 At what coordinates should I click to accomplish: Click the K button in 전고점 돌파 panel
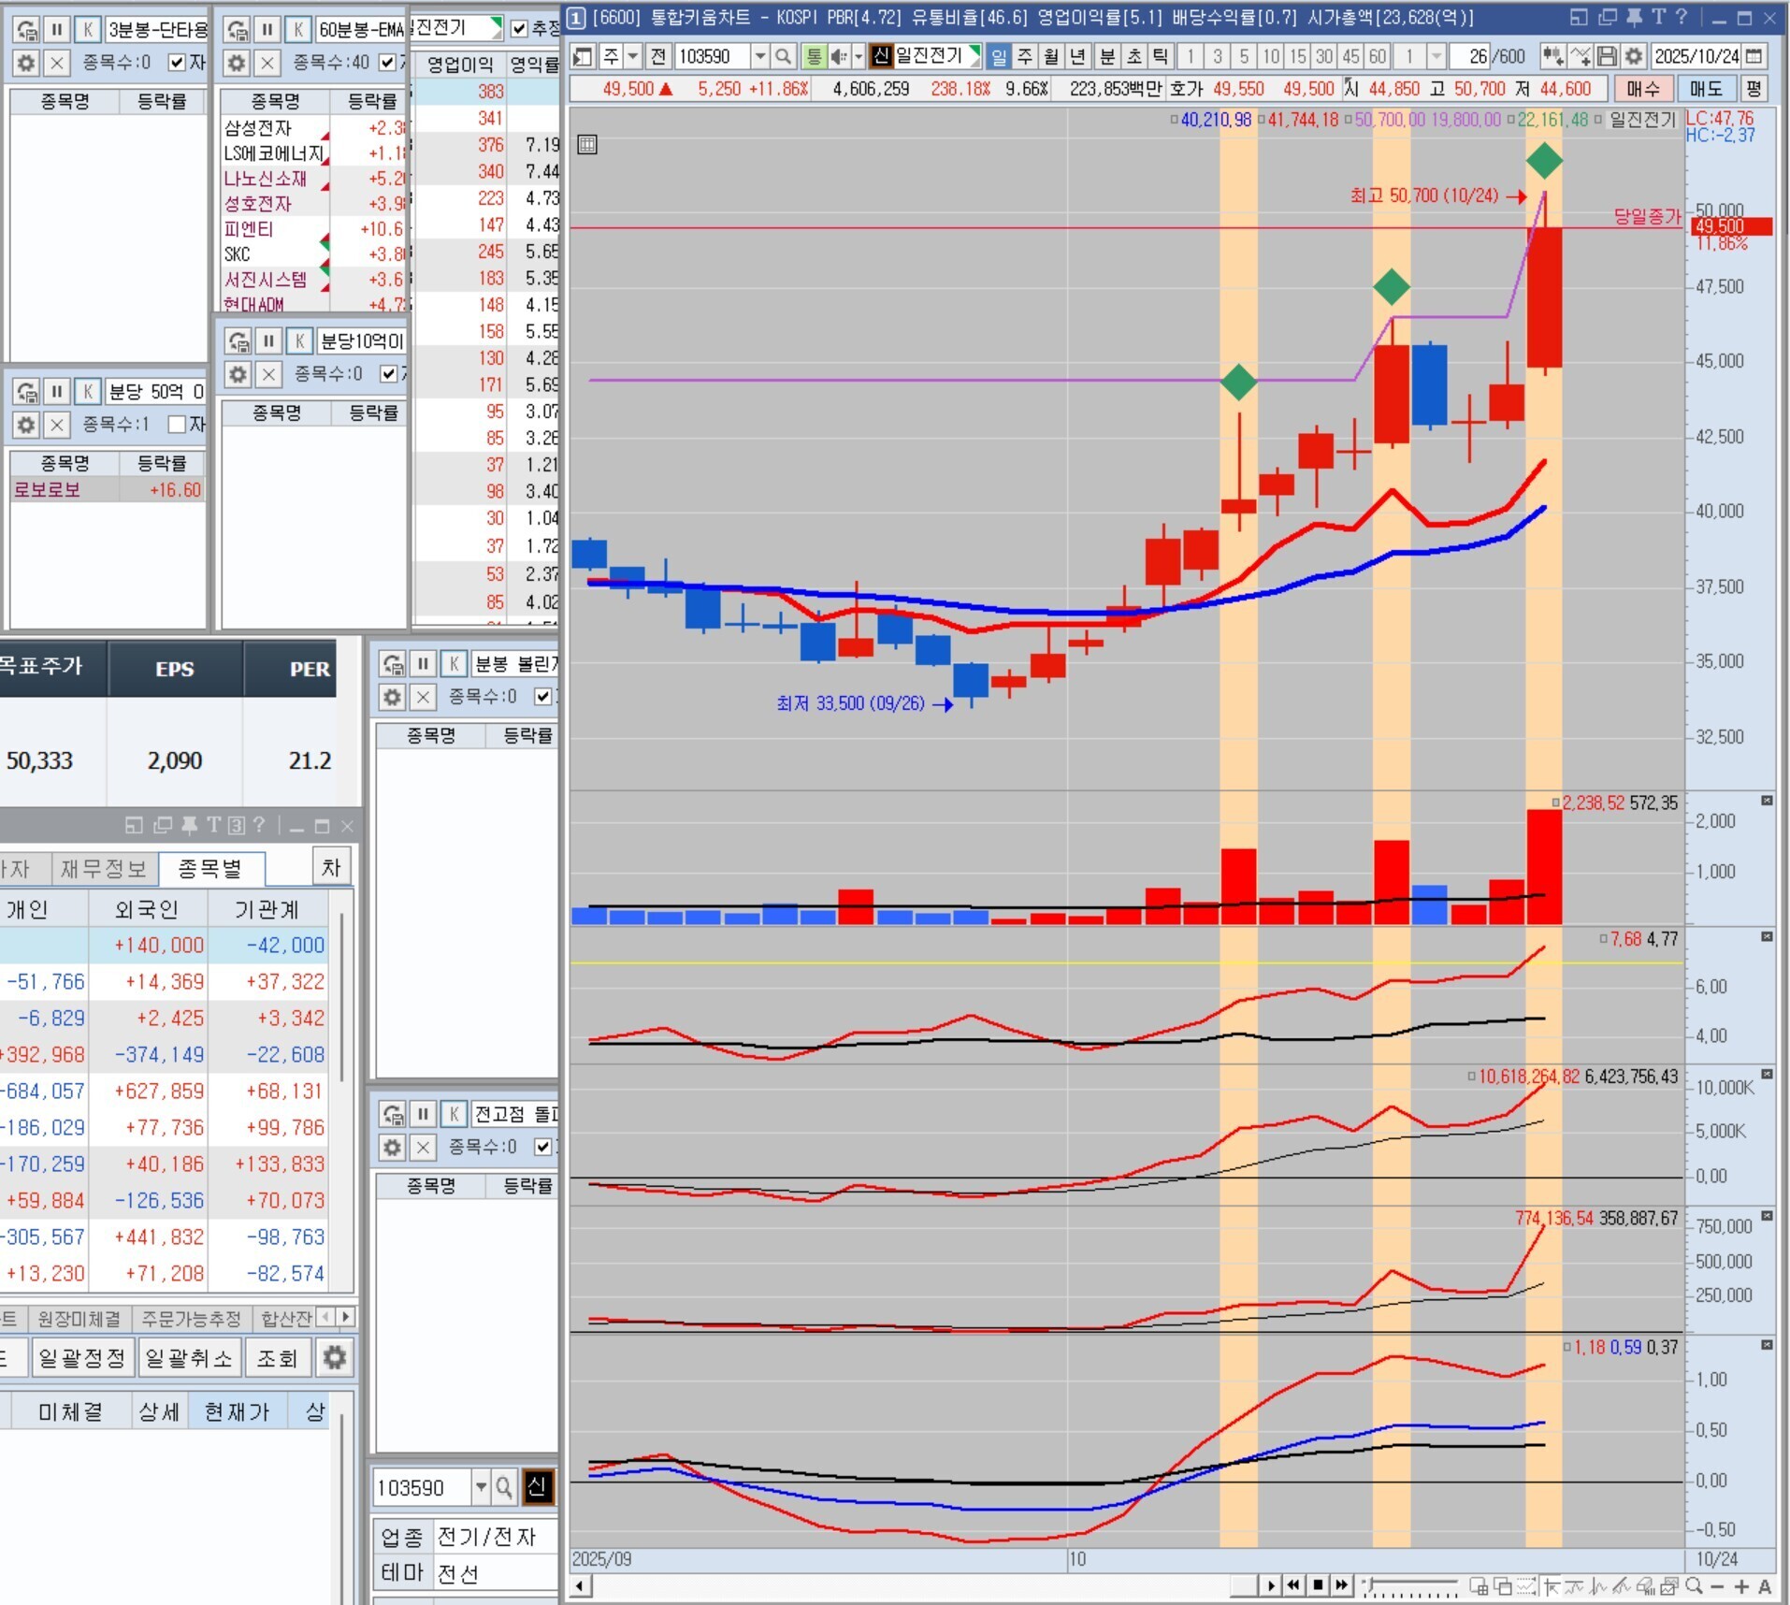coord(454,1114)
